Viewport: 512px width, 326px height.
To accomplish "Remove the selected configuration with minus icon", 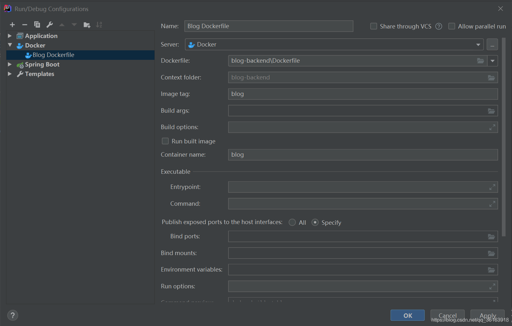I will click(25, 25).
